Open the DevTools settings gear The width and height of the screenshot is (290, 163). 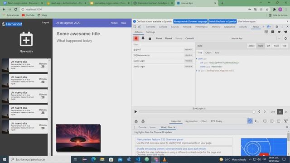pyautogui.click(x=277, y=27)
